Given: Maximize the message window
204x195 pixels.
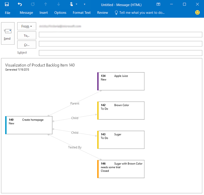Looking at the screenshot, I should [x=184, y=4].
